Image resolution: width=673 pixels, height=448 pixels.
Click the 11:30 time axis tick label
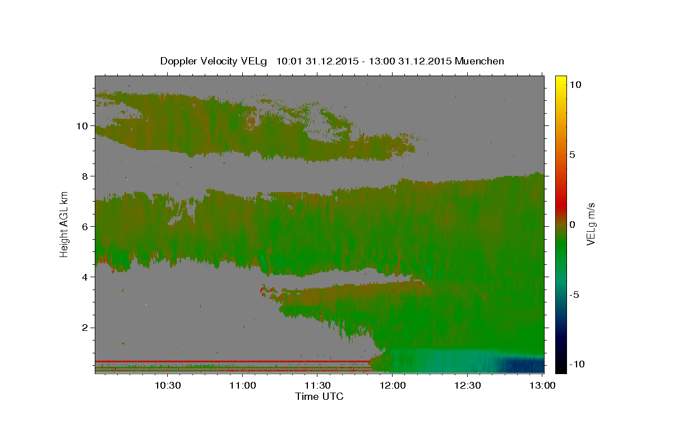(317, 385)
